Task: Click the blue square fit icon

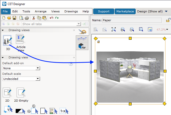Action: point(150,30)
